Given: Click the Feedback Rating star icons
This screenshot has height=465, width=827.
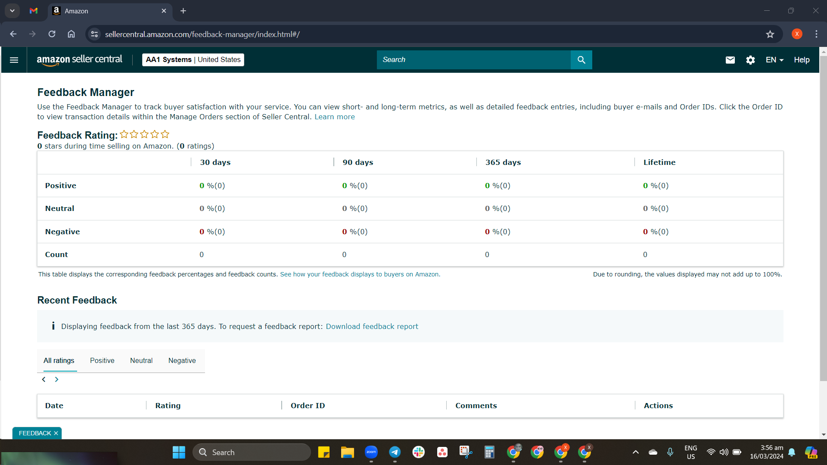Looking at the screenshot, I should coord(144,134).
